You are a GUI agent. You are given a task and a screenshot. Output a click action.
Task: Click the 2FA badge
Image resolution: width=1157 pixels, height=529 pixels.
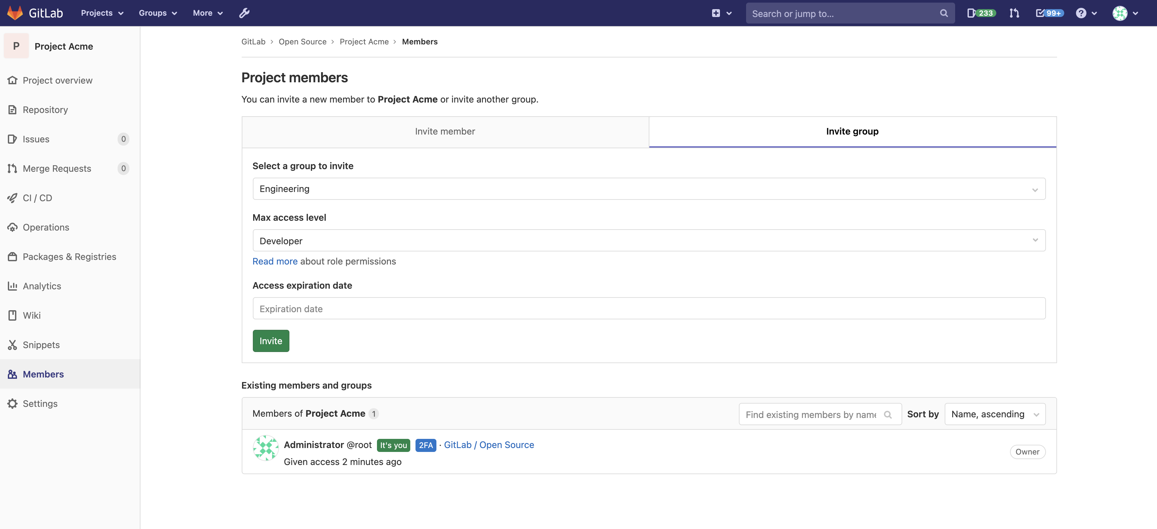(426, 445)
